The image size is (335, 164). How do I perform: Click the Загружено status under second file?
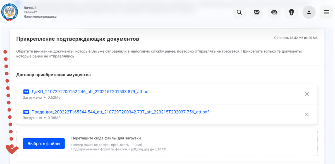click(x=32, y=118)
